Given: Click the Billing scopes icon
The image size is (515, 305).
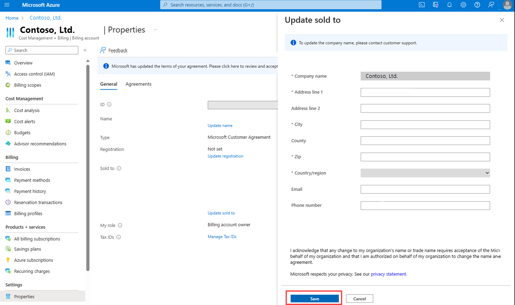Looking at the screenshot, I should click(x=8, y=85).
